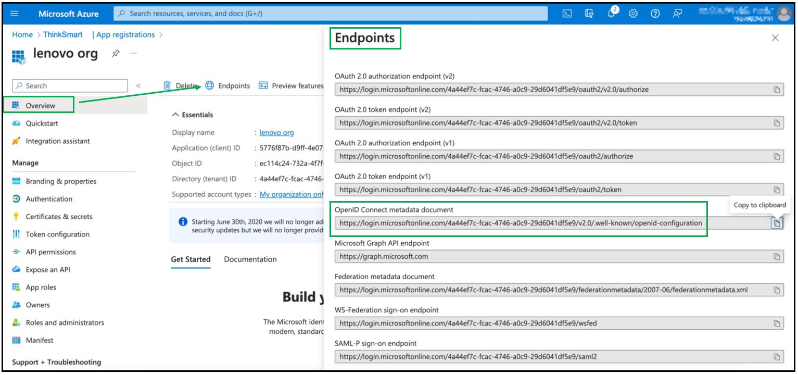Open more options ellipsis beside lenovo org
Viewport: 798px width, 375px height.
point(134,53)
